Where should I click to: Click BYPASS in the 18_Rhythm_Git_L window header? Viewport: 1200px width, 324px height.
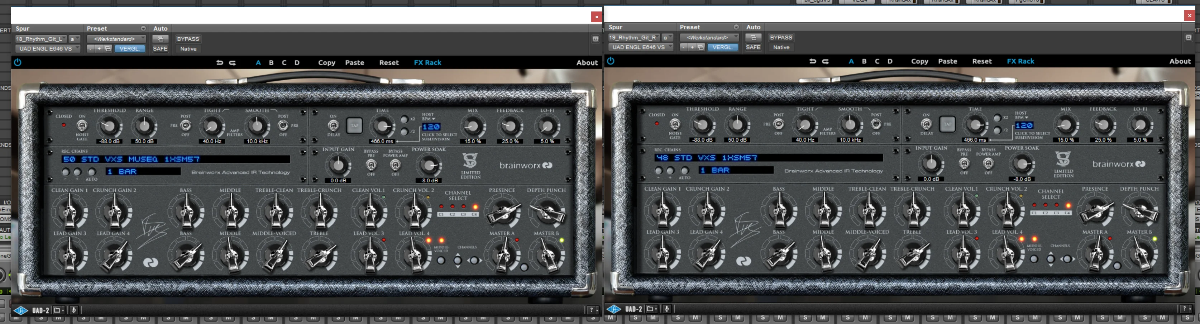click(x=188, y=39)
